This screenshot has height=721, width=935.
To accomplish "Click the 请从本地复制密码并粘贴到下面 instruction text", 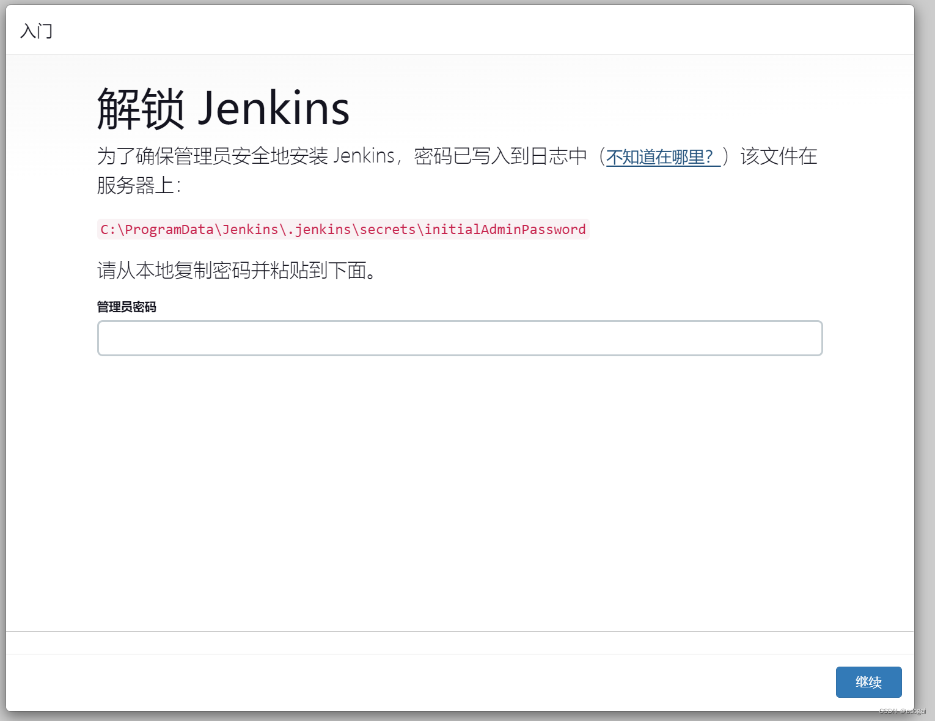I will click(x=237, y=270).
